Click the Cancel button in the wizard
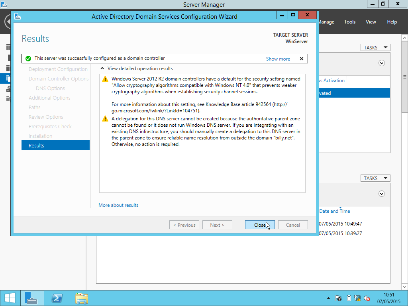 coord(293,225)
